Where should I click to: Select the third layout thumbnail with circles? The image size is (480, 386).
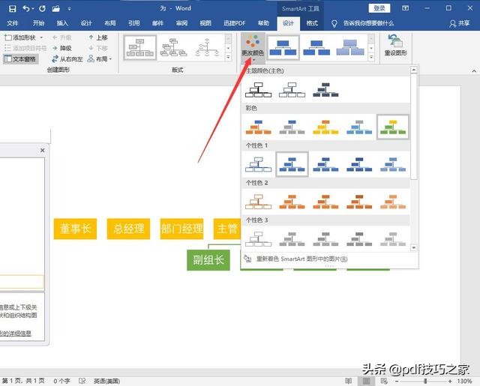[207, 47]
